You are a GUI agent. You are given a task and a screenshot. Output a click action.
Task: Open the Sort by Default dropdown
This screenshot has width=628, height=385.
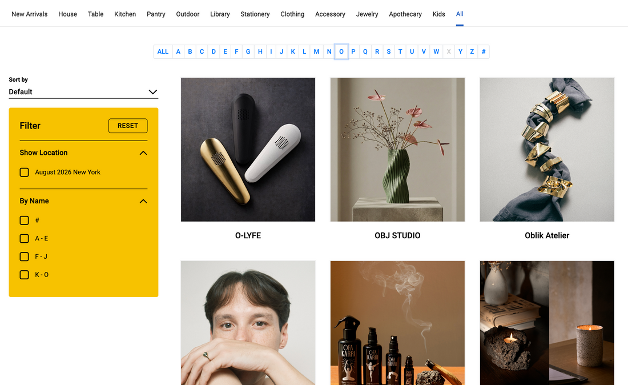[83, 92]
